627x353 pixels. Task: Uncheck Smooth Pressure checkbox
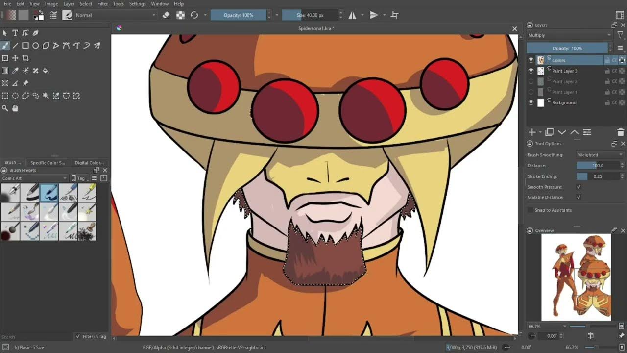pos(579,187)
